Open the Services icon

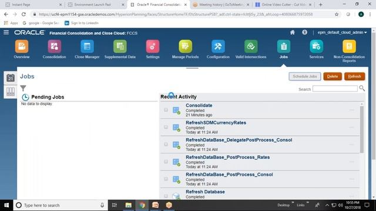tap(316, 46)
